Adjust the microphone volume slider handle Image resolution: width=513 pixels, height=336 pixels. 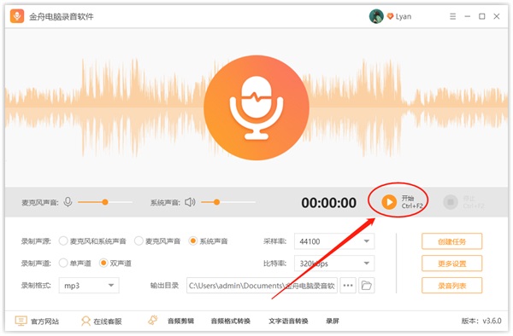tap(105, 202)
